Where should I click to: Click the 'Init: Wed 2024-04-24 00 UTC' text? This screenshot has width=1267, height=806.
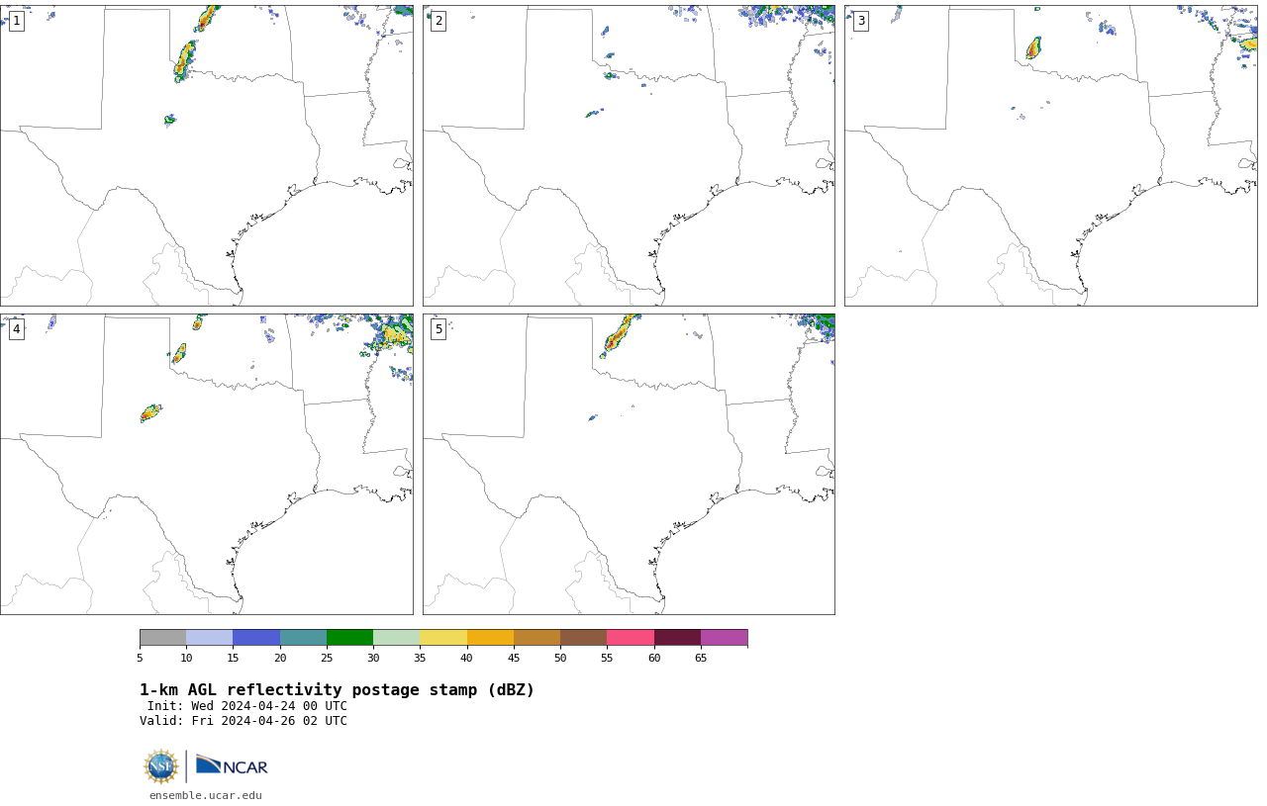click(247, 706)
